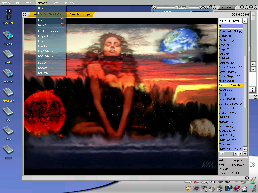Screen dimensions: 258x193
Task: Choose HSV Balance... menu entry
Action: 51,51
